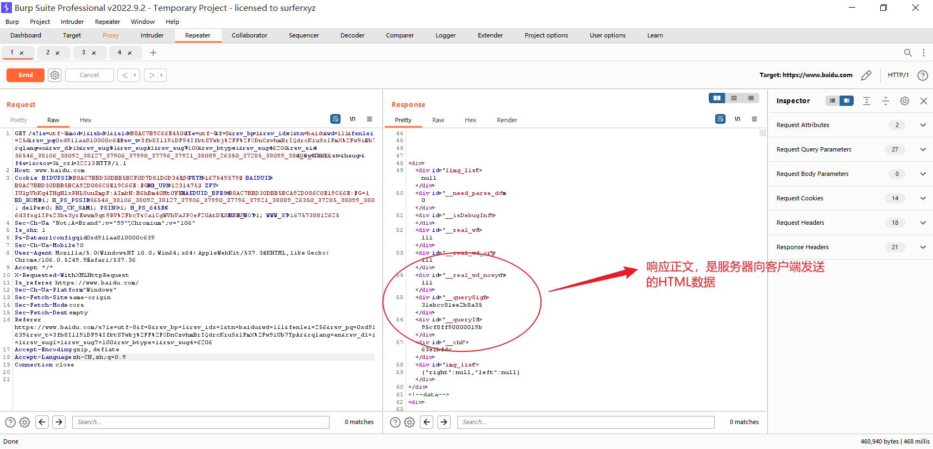This screenshot has width=933, height=449.
Task: Go to previous request search match
Action: click(x=42, y=422)
